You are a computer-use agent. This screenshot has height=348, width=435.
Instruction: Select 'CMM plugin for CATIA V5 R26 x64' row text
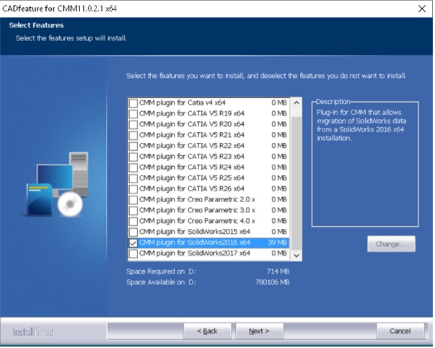(x=192, y=189)
